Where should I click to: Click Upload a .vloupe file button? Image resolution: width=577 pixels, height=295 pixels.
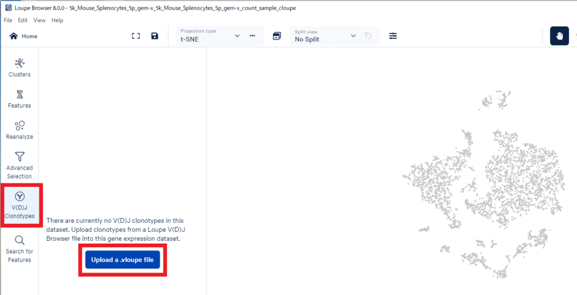point(122,259)
